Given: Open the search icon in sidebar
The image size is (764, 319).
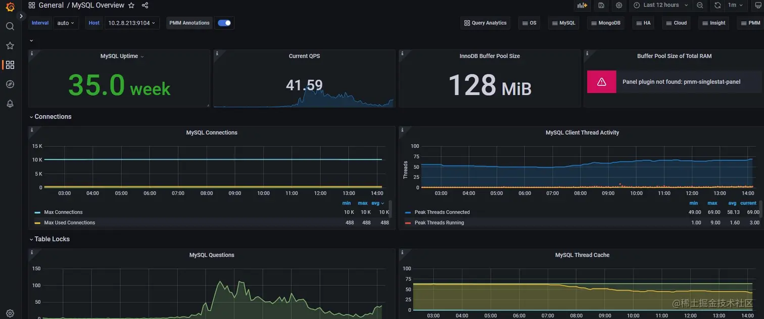Looking at the screenshot, I should point(10,26).
